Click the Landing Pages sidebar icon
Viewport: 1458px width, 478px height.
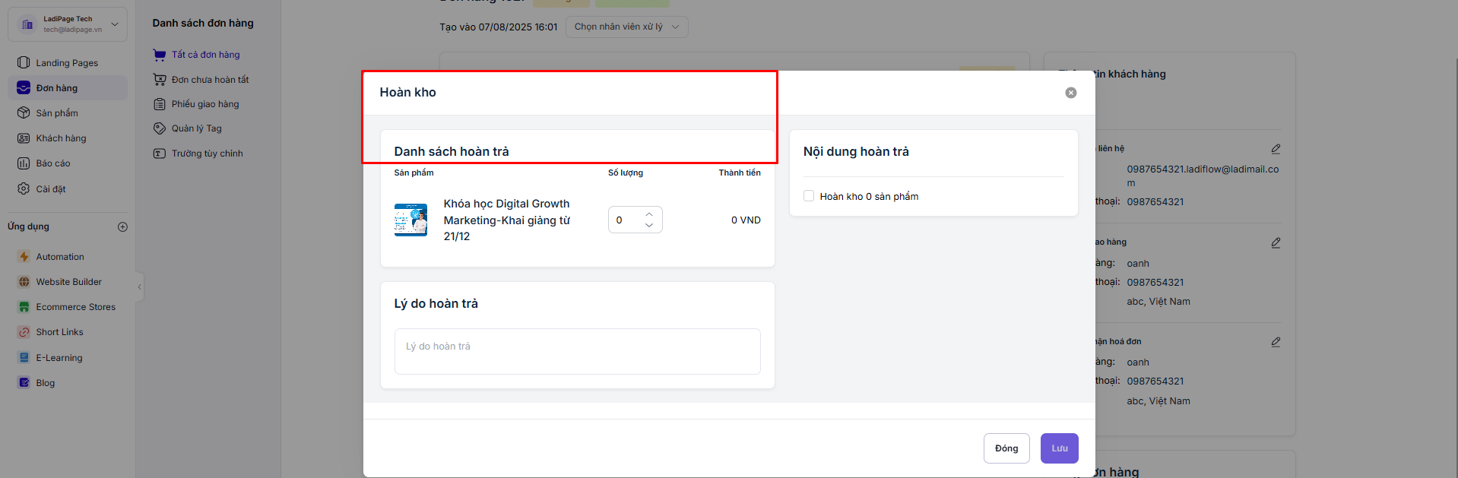point(24,62)
